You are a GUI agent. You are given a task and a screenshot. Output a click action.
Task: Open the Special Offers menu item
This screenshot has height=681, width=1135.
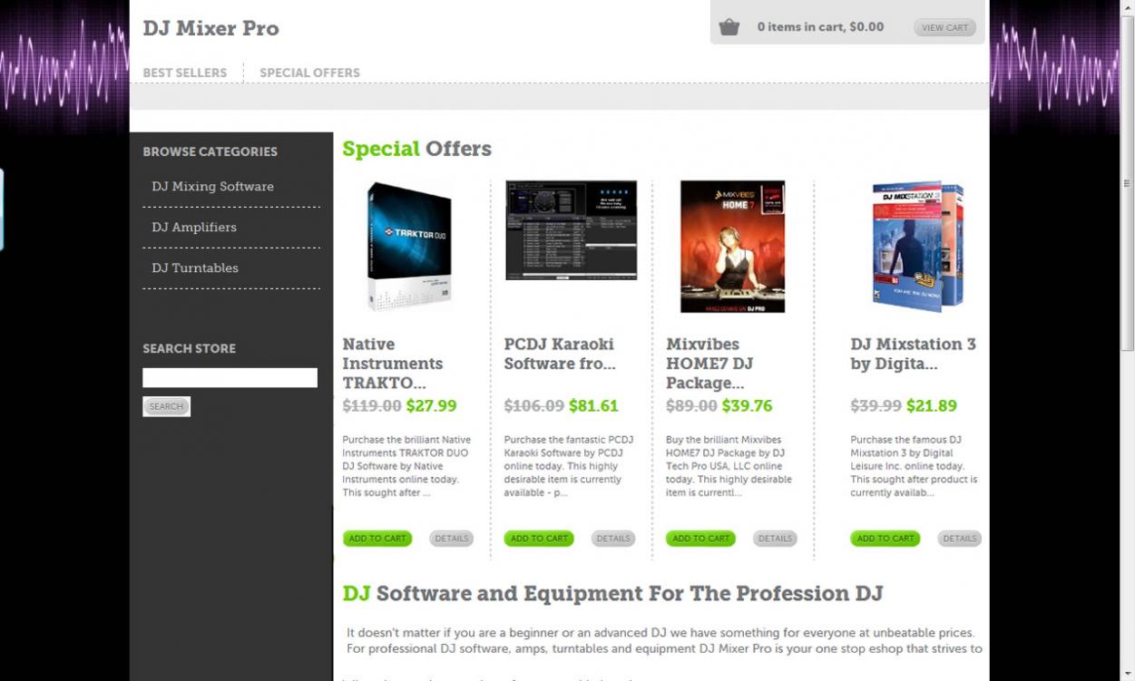click(x=309, y=73)
